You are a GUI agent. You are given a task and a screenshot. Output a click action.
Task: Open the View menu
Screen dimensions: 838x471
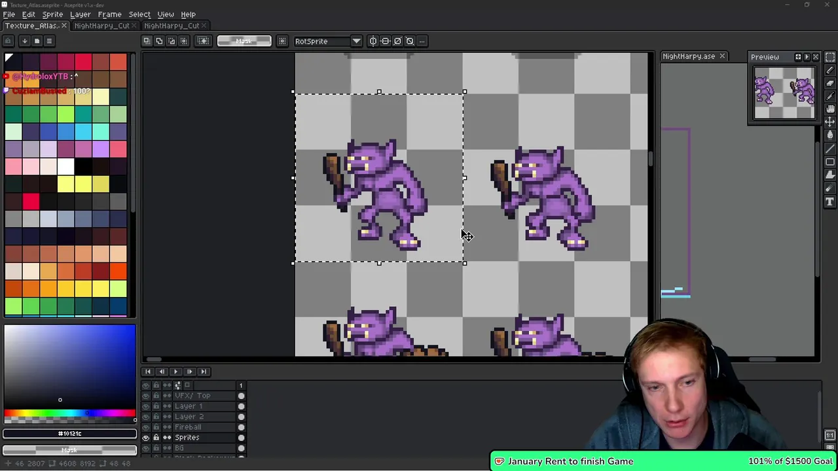point(166,14)
